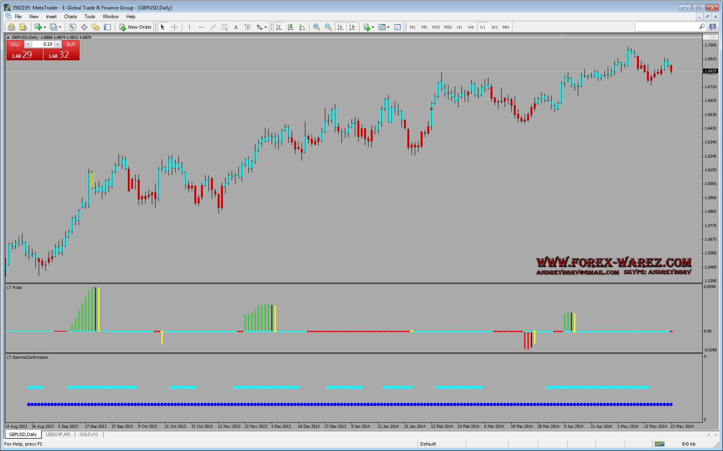
Task: Toggle the Chart Shift button
Action: click(x=352, y=27)
